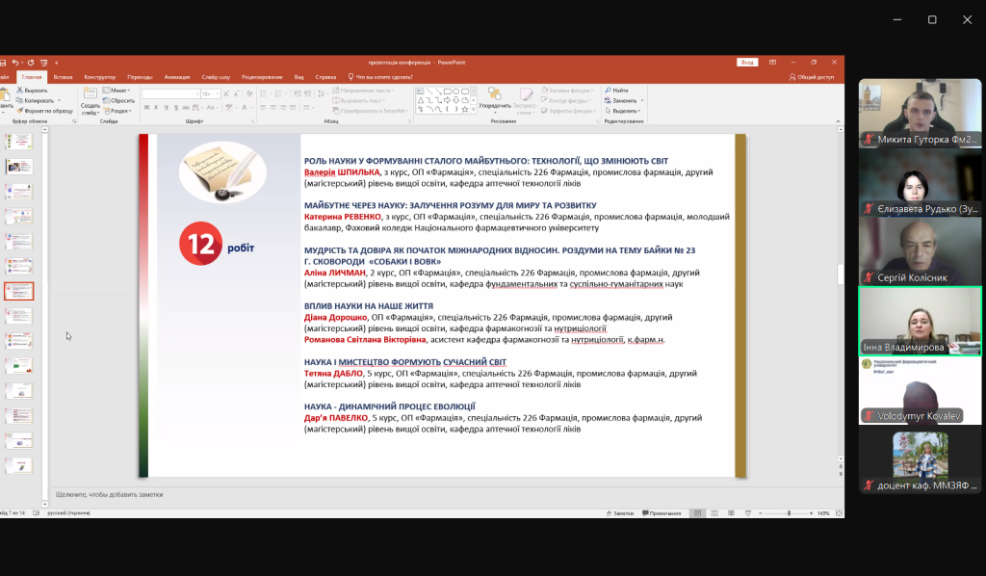The image size is (986, 576).
Task: Toggle Underline (Ч) formatting
Action: 166,108
